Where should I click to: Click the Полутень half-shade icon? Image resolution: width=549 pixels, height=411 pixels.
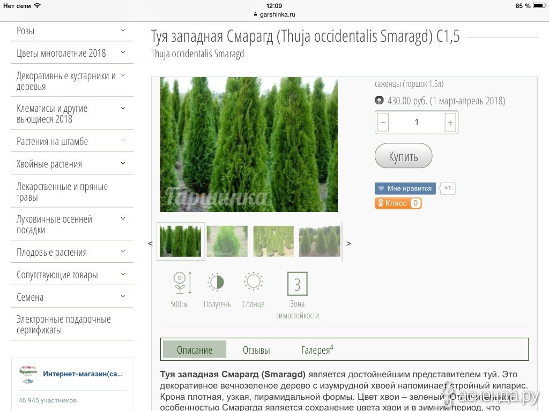pyautogui.click(x=216, y=282)
